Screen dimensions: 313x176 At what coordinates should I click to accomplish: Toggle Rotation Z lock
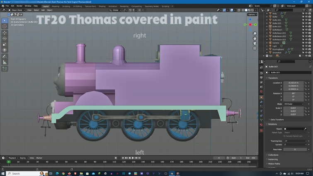tap(306, 100)
